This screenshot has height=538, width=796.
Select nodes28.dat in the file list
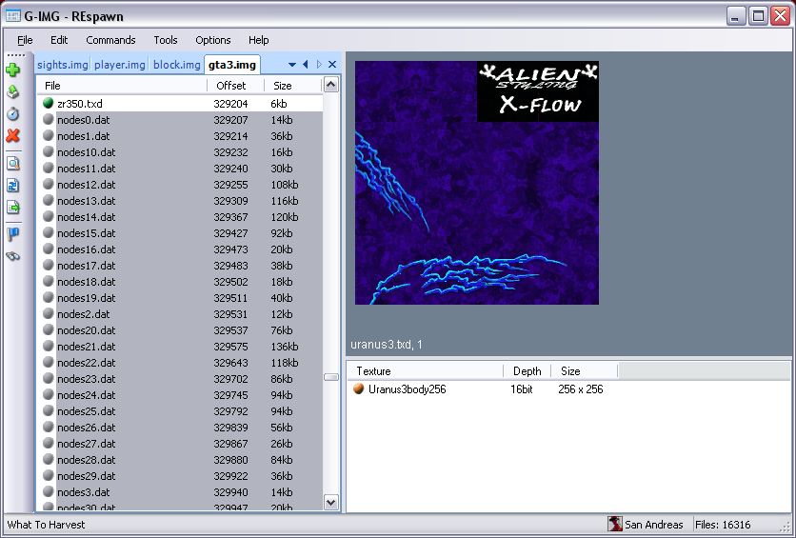tap(180, 460)
